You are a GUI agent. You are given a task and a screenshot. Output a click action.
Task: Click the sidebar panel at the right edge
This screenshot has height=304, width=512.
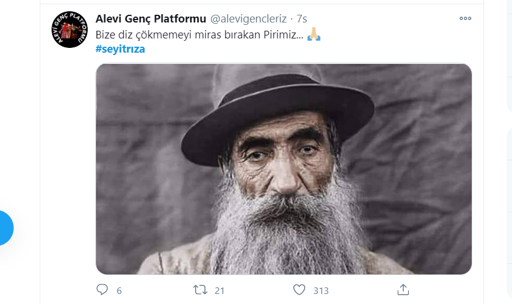click(x=508, y=148)
